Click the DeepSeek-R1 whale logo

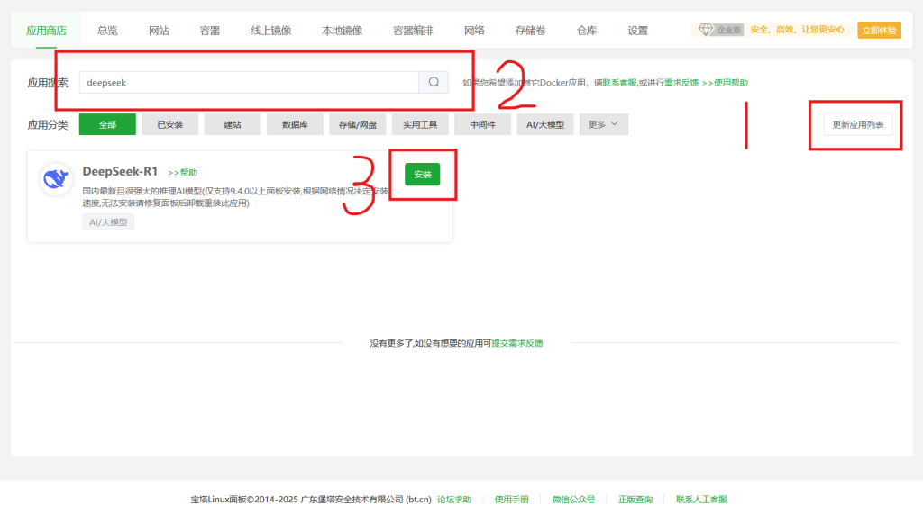click(56, 179)
